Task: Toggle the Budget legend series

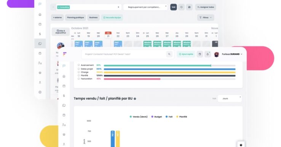Action: (x=156, y=117)
